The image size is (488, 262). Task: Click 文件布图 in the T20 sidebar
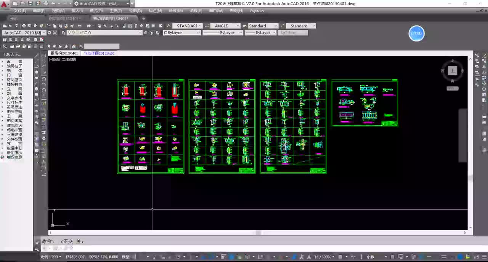click(x=14, y=139)
